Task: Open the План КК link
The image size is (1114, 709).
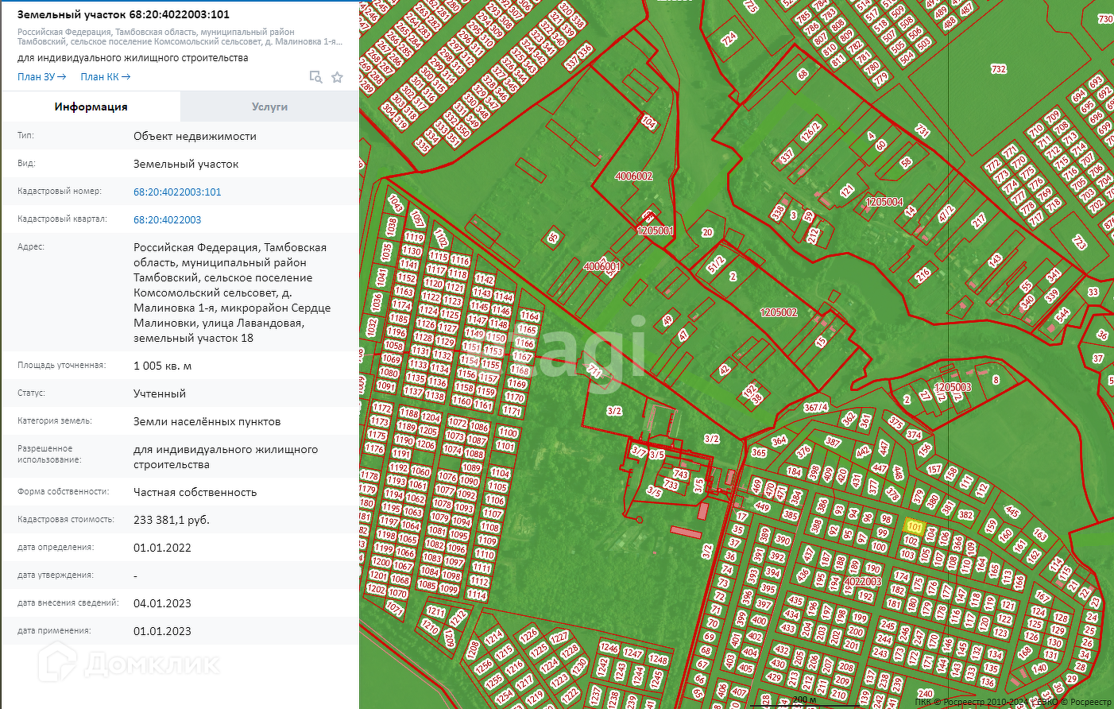Action: click(x=106, y=77)
